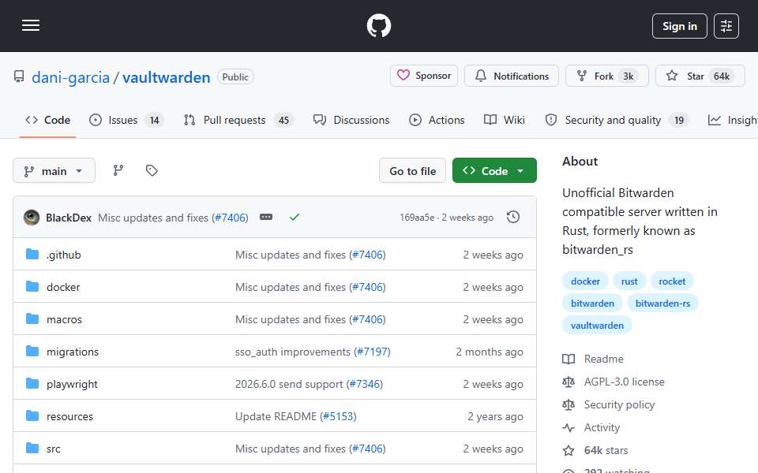The height and width of the screenshot is (473, 758).
Task: Click the repository icon beside dani-garcia
Action: tap(19, 76)
